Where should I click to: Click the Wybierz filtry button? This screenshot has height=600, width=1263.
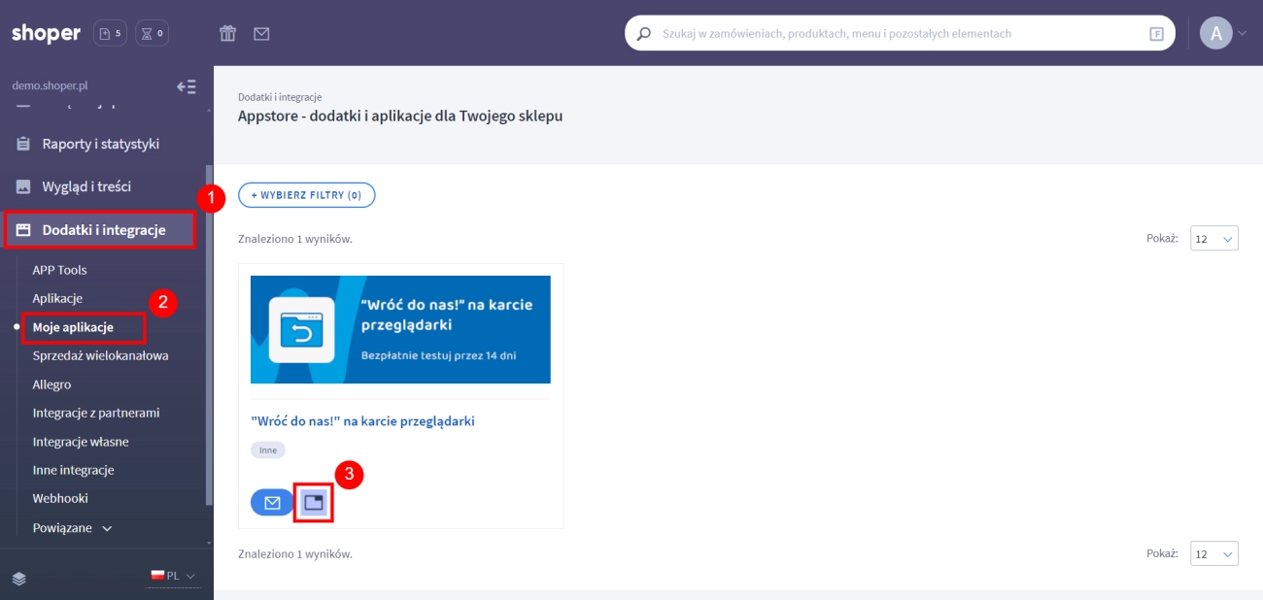[306, 195]
